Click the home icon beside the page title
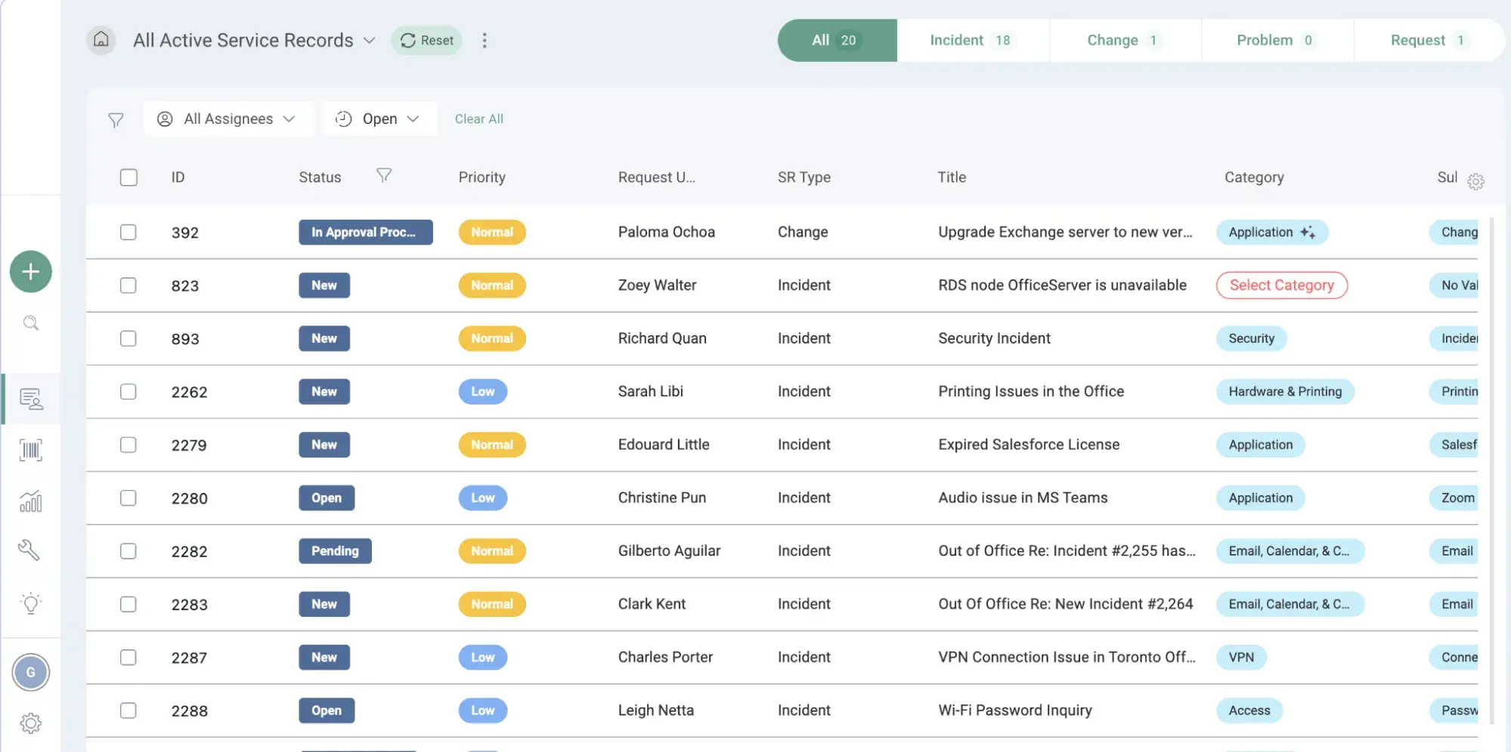Image resolution: width=1511 pixels, height=752 pixels. (x=101, y=40)
